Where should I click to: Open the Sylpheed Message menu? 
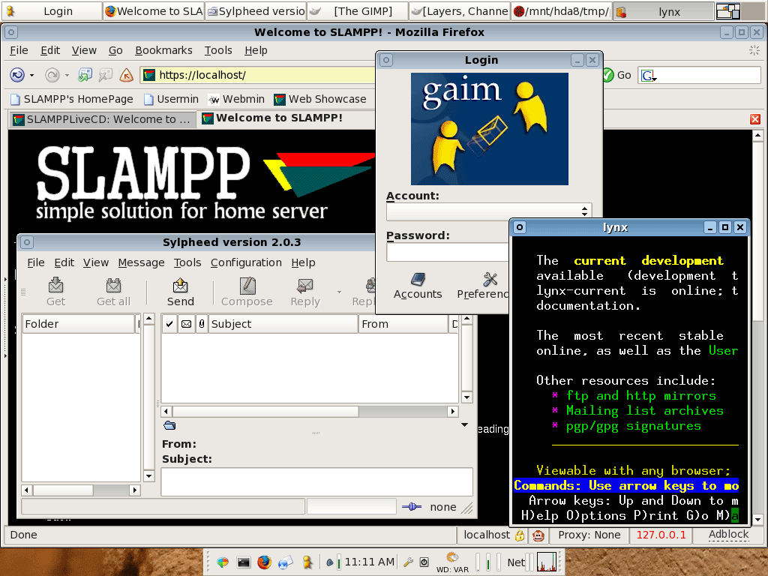141,262
